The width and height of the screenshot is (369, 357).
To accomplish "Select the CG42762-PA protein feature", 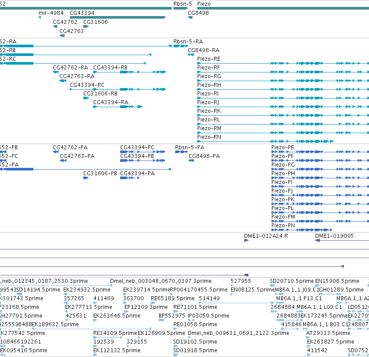I will pyautogui.click(x=70, y=147).
